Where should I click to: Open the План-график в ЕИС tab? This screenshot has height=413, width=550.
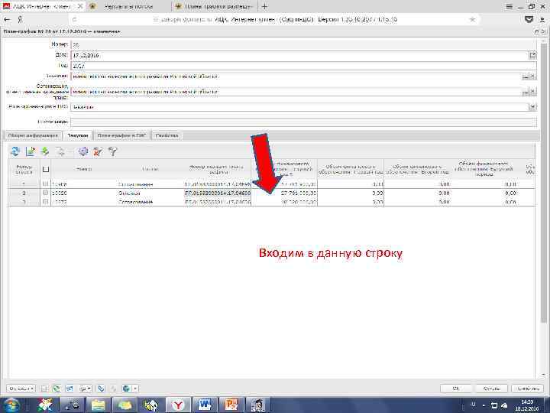pyautogui.click(x=121, y=135)
